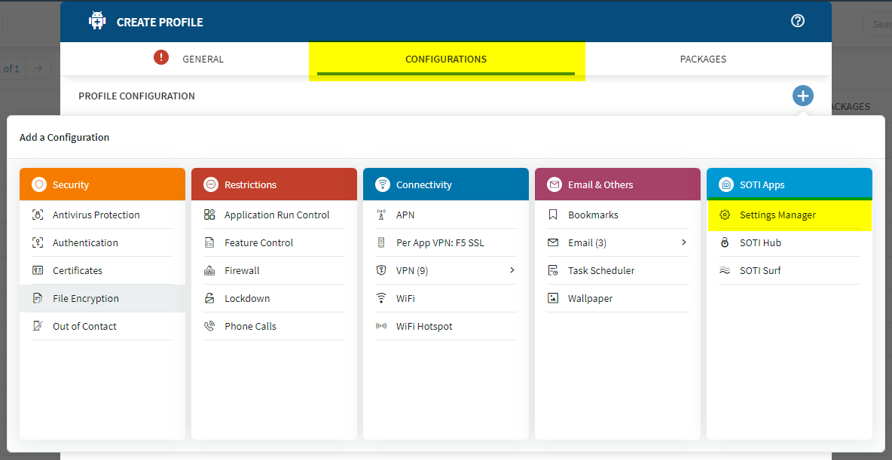Select Phone Calls restriction
This screenshot has width=892, height=460.
(x=250, y=327)
